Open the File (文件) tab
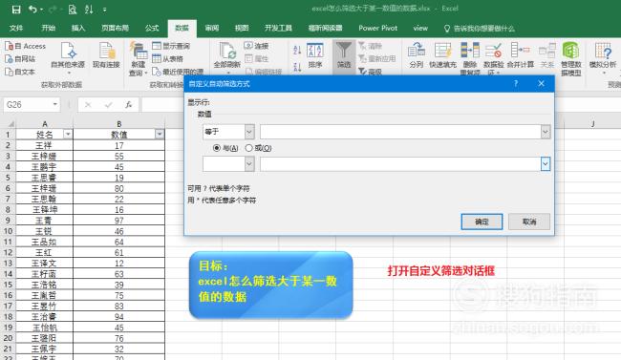Screen dimensions: 621x360 pos(16,28)
